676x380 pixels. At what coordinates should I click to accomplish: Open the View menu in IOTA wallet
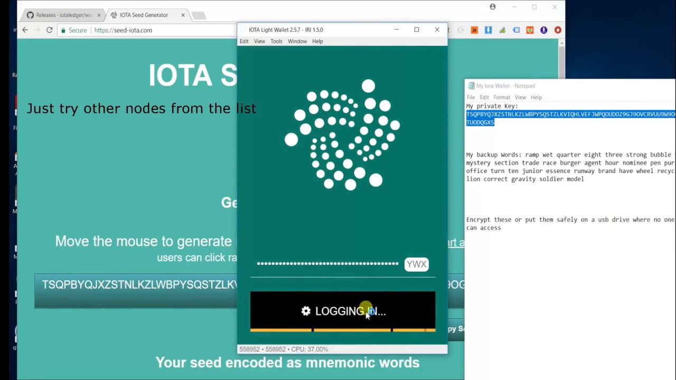259,41
